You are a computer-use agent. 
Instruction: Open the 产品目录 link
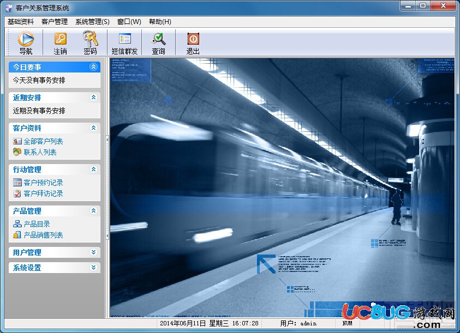(37, 224)
